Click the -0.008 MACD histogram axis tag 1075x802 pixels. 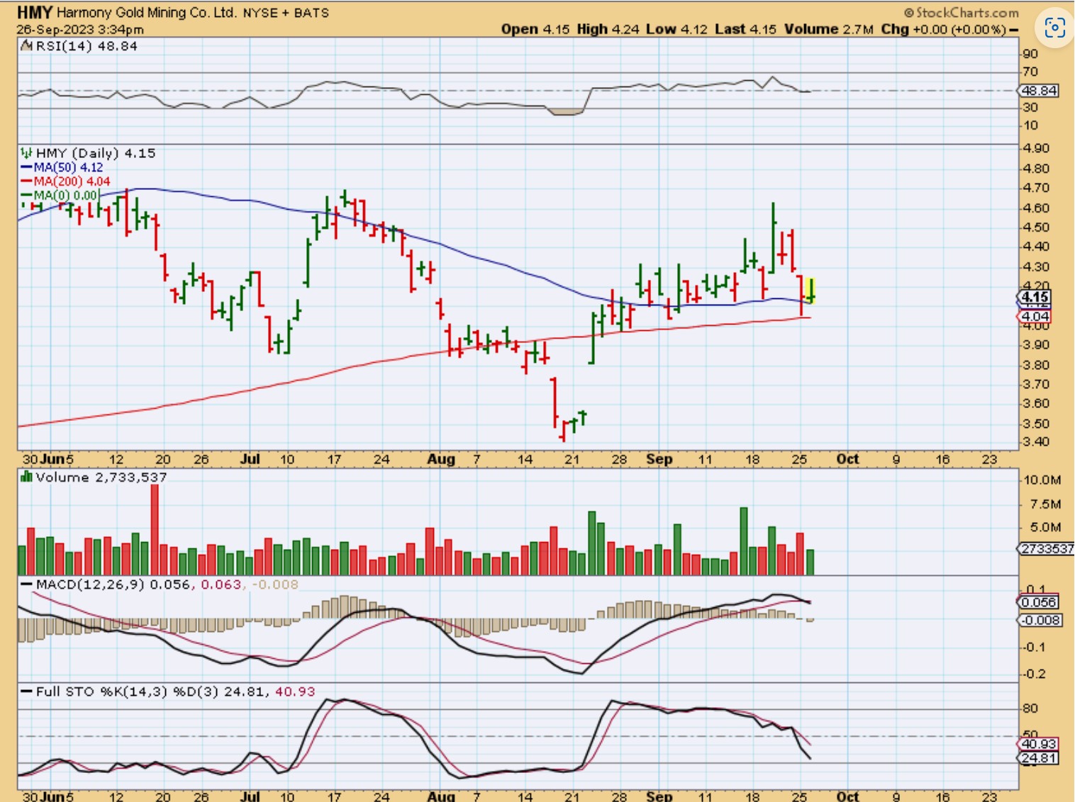point(1040,621)
